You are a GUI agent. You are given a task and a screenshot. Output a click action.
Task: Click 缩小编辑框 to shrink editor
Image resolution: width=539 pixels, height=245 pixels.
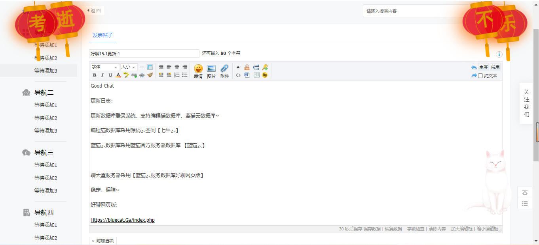488,229
